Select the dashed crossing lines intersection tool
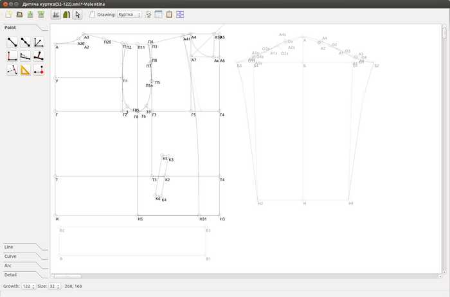Image resolution: width=450 pixels, height=297 pixels. (x=12, y=69)
